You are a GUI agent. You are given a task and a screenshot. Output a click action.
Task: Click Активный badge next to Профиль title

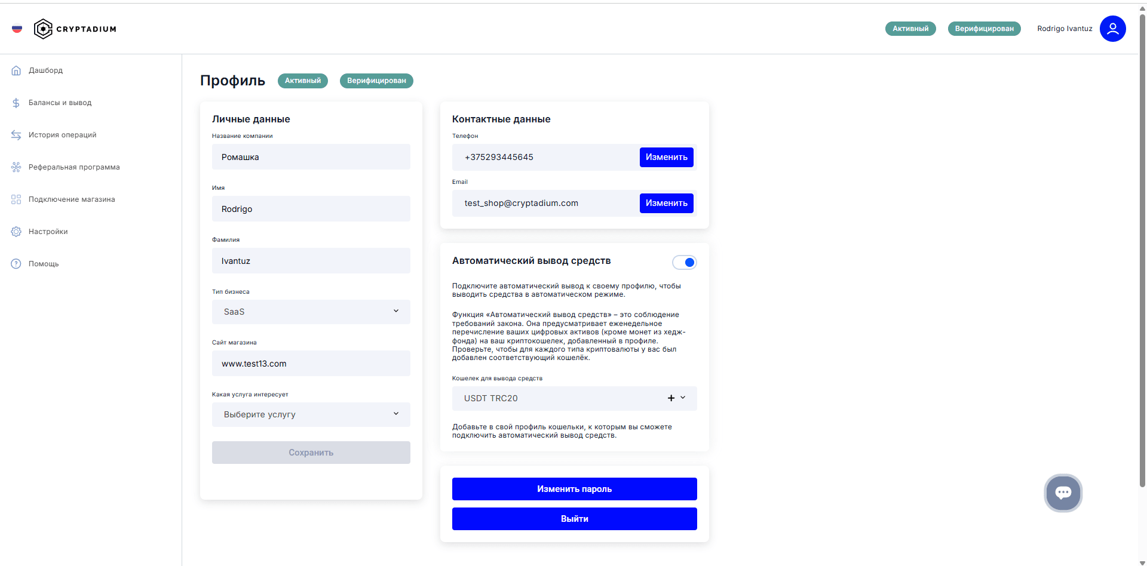302,81
